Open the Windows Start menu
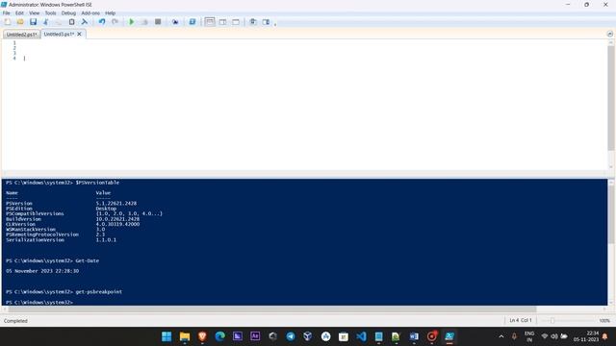The width and height of the screenshot is (616, 346). pos(167,336)
